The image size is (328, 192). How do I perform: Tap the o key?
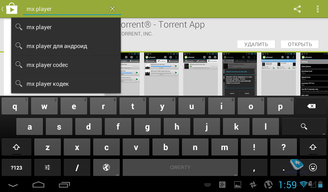coord(251,106)
